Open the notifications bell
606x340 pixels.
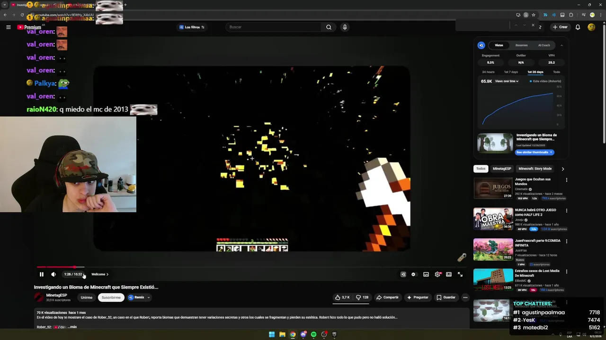point(578,27)
